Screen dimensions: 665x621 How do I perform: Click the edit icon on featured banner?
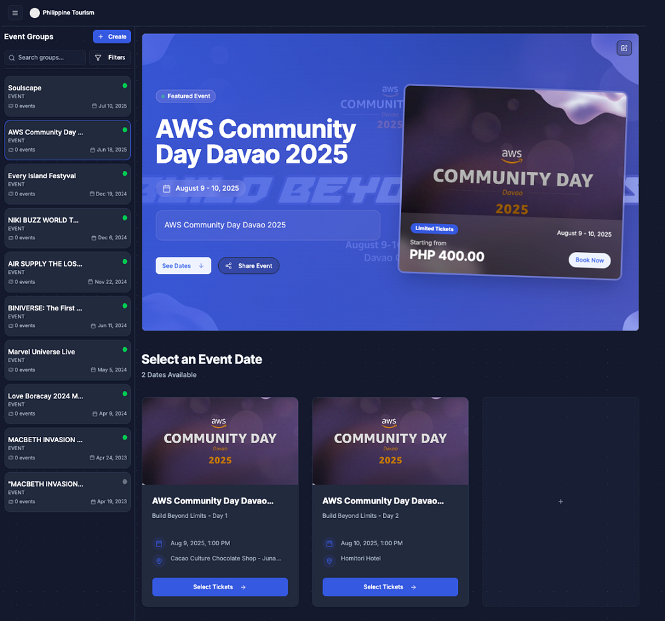[x=624, y=49]
